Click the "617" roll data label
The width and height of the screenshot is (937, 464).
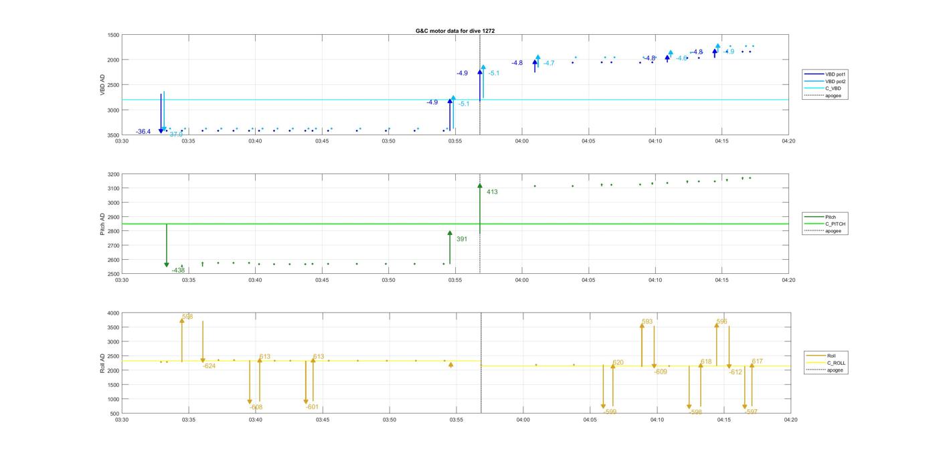click(757, 362)
